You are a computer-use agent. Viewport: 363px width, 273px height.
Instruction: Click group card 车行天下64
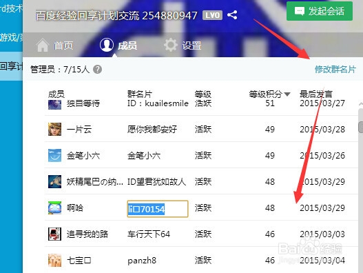pos(149,234)
